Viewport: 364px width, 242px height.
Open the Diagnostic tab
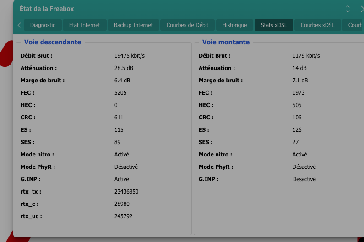tap(43, 25)
